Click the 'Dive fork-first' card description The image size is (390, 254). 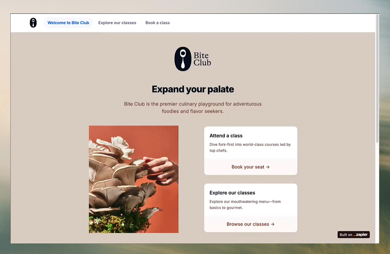(x=250, y=148)
